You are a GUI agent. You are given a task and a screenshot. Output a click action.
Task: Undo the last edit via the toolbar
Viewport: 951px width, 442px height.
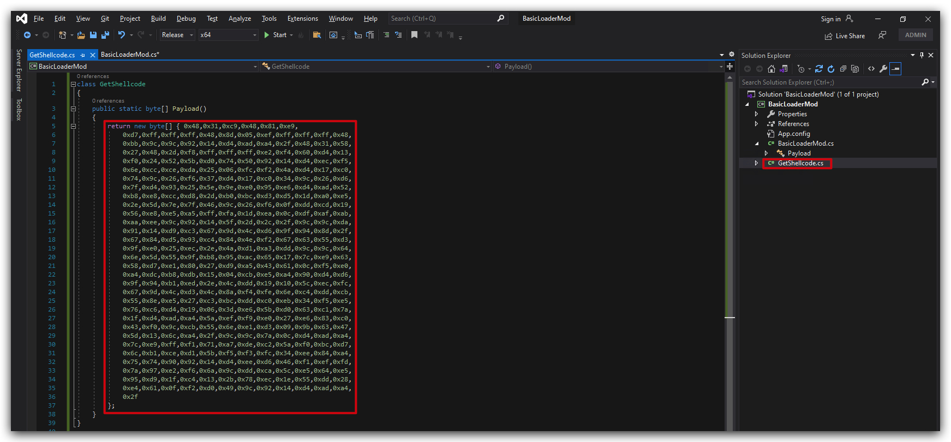click(x=122, y=35)
